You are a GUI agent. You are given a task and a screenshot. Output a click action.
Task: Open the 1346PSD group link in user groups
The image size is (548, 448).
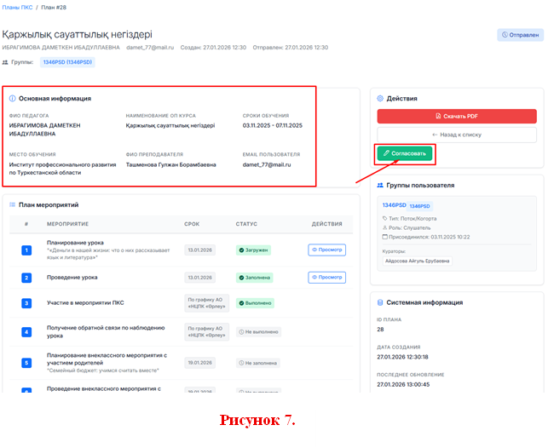point(393,205)
